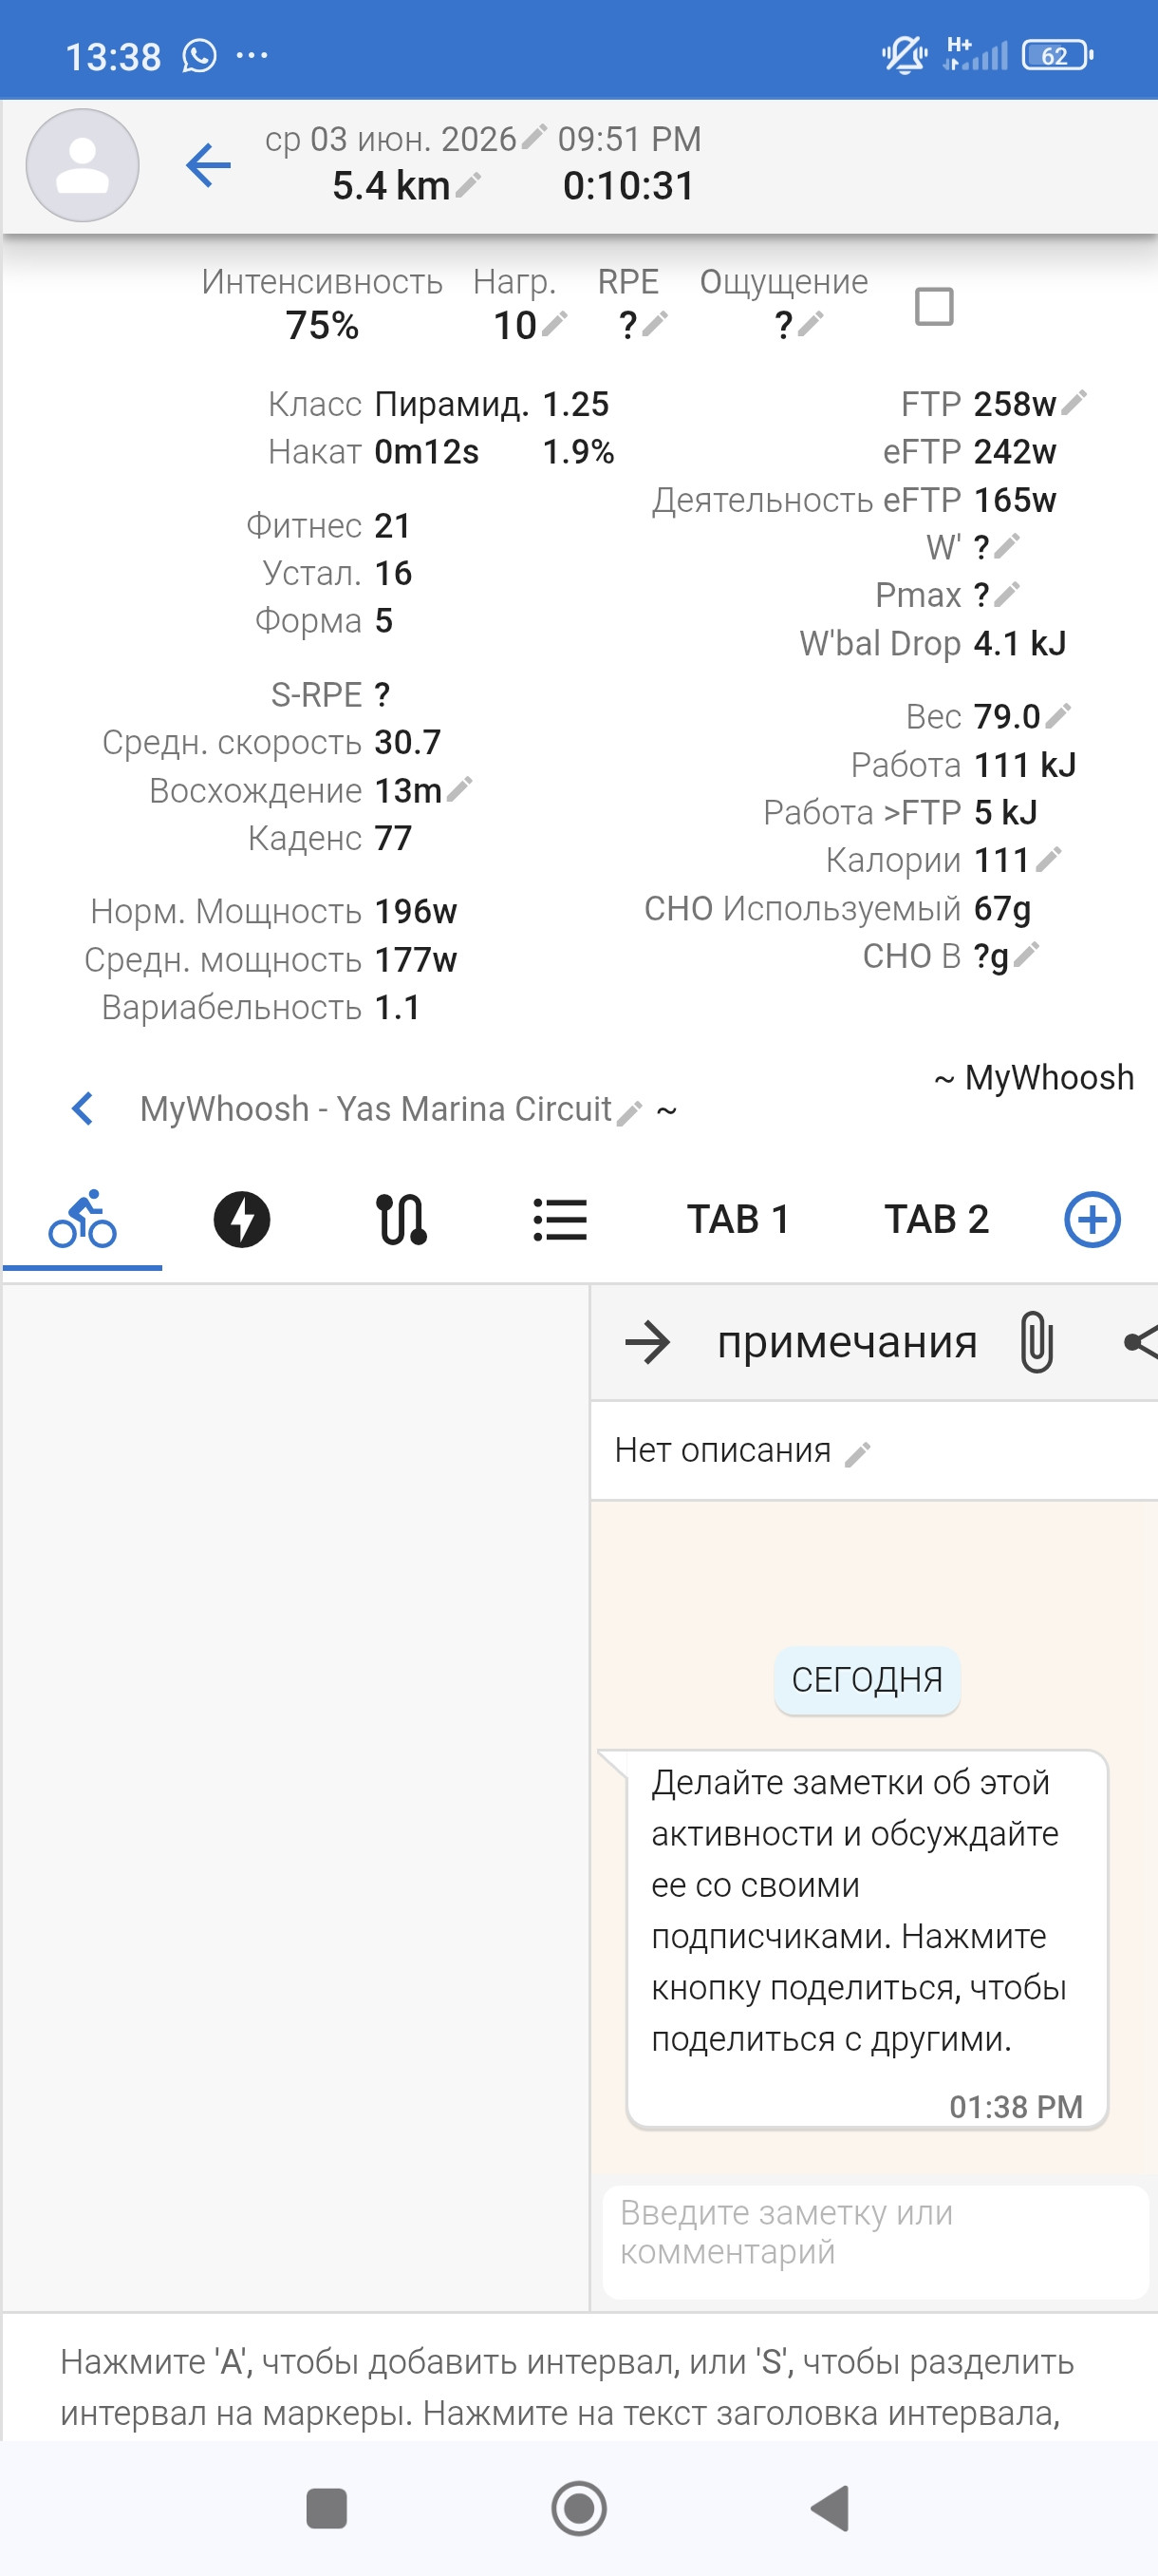This screenshot has height=2576, width=1158.
Task: Collapse notes panel with right arrow
Action: pyautogui.click(x=647, y=1342)
